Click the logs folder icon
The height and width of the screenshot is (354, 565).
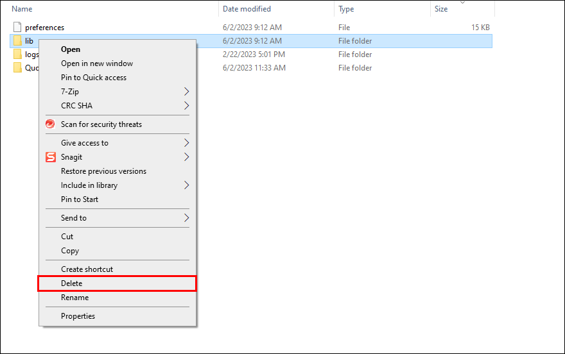pos(17,55)
